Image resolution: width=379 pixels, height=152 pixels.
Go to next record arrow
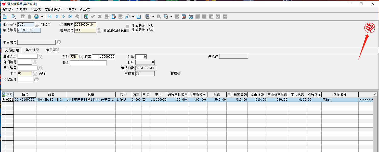pos(63,17)
